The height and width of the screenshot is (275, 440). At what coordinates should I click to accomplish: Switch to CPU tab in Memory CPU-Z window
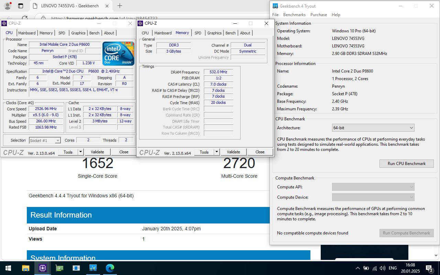[145, 33]
